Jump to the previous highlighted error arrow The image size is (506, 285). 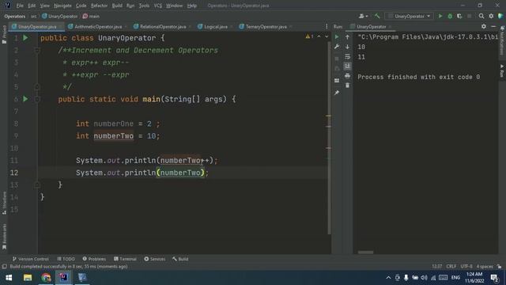coord(319,36)
